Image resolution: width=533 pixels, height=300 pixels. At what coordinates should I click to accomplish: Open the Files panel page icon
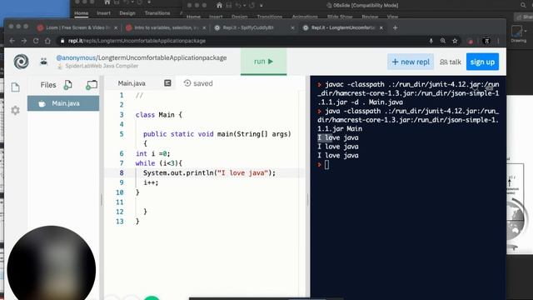[x=15, y=87]
